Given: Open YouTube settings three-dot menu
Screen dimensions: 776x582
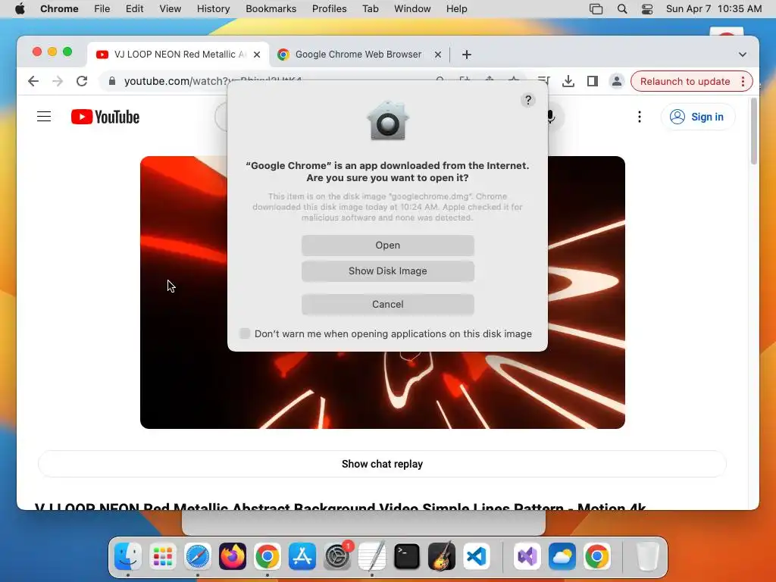Looking at the screenshot, I should (640, 117).
